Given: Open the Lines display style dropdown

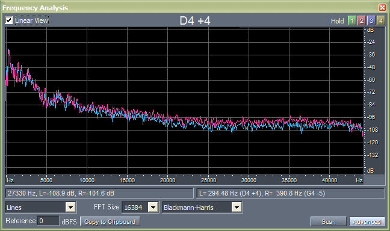Looking at the screenshot, I should tap(70, 207).
